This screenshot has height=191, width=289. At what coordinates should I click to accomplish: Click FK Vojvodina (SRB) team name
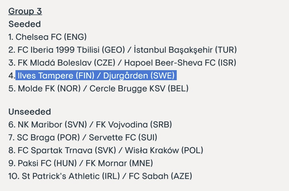(x=134, y=125)
